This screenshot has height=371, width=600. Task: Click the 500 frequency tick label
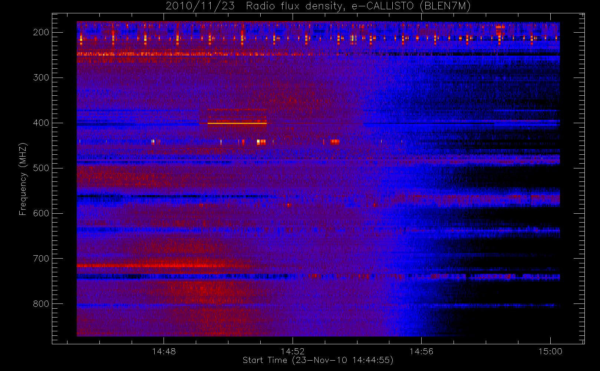tap(41, 168)
